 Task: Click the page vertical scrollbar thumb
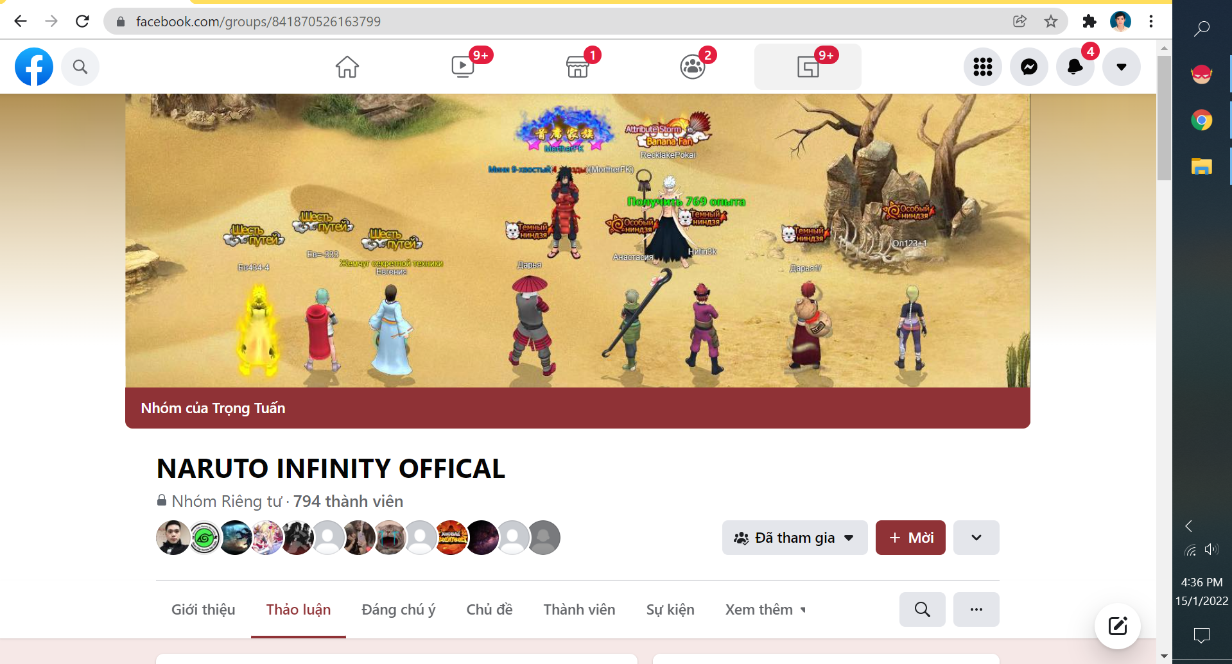[1164, 118]
